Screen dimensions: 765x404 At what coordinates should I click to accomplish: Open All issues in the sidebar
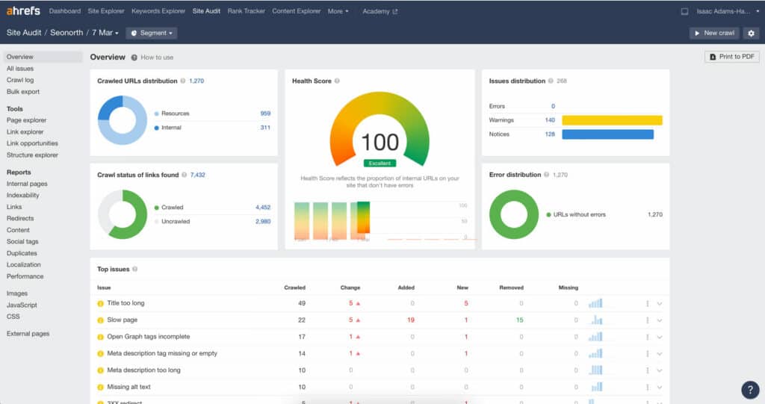20,69
